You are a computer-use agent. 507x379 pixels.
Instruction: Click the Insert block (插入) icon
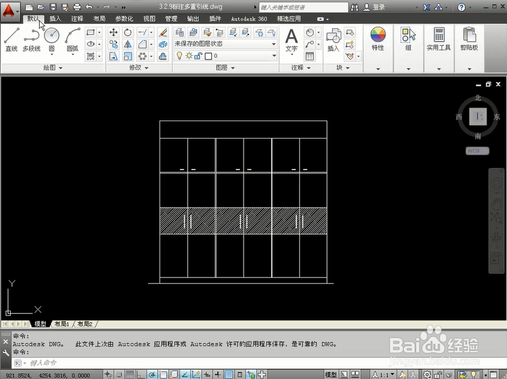point(334,40)
